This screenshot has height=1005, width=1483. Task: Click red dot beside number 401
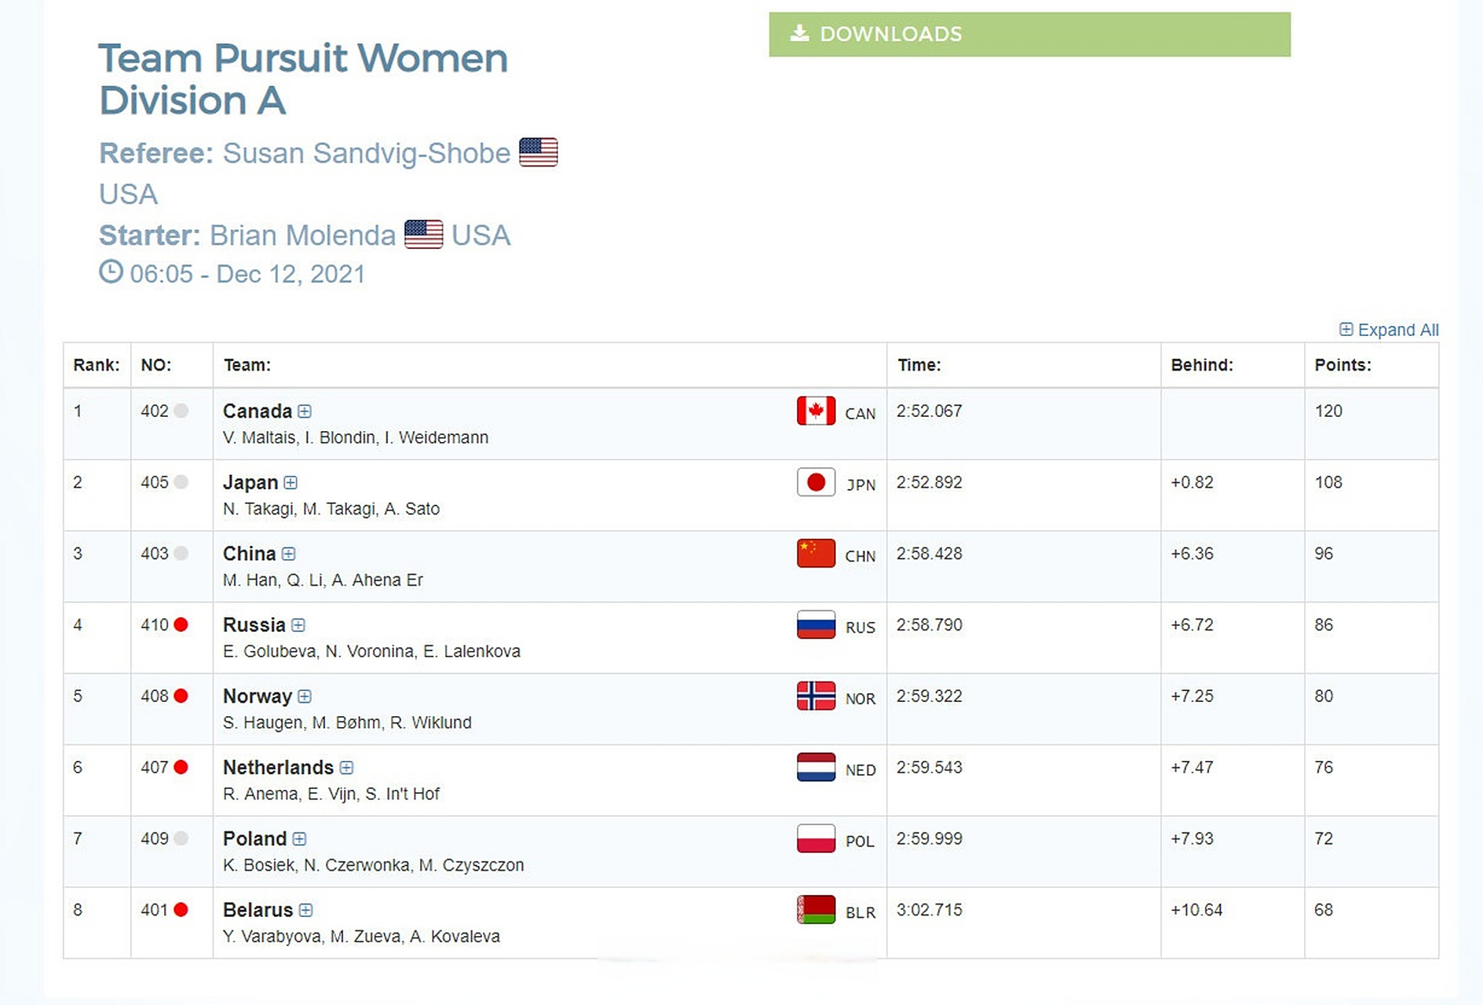click(x=181, y=910)
